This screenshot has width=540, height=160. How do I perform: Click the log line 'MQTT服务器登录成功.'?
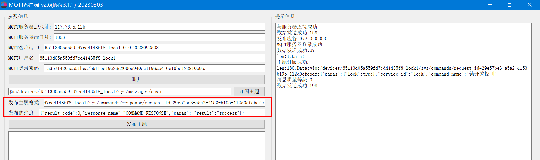point(300,44)
